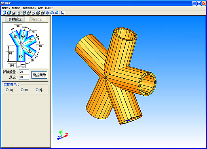Click the 彎折顯示 (bend display) button

click(x=39, y=75)
